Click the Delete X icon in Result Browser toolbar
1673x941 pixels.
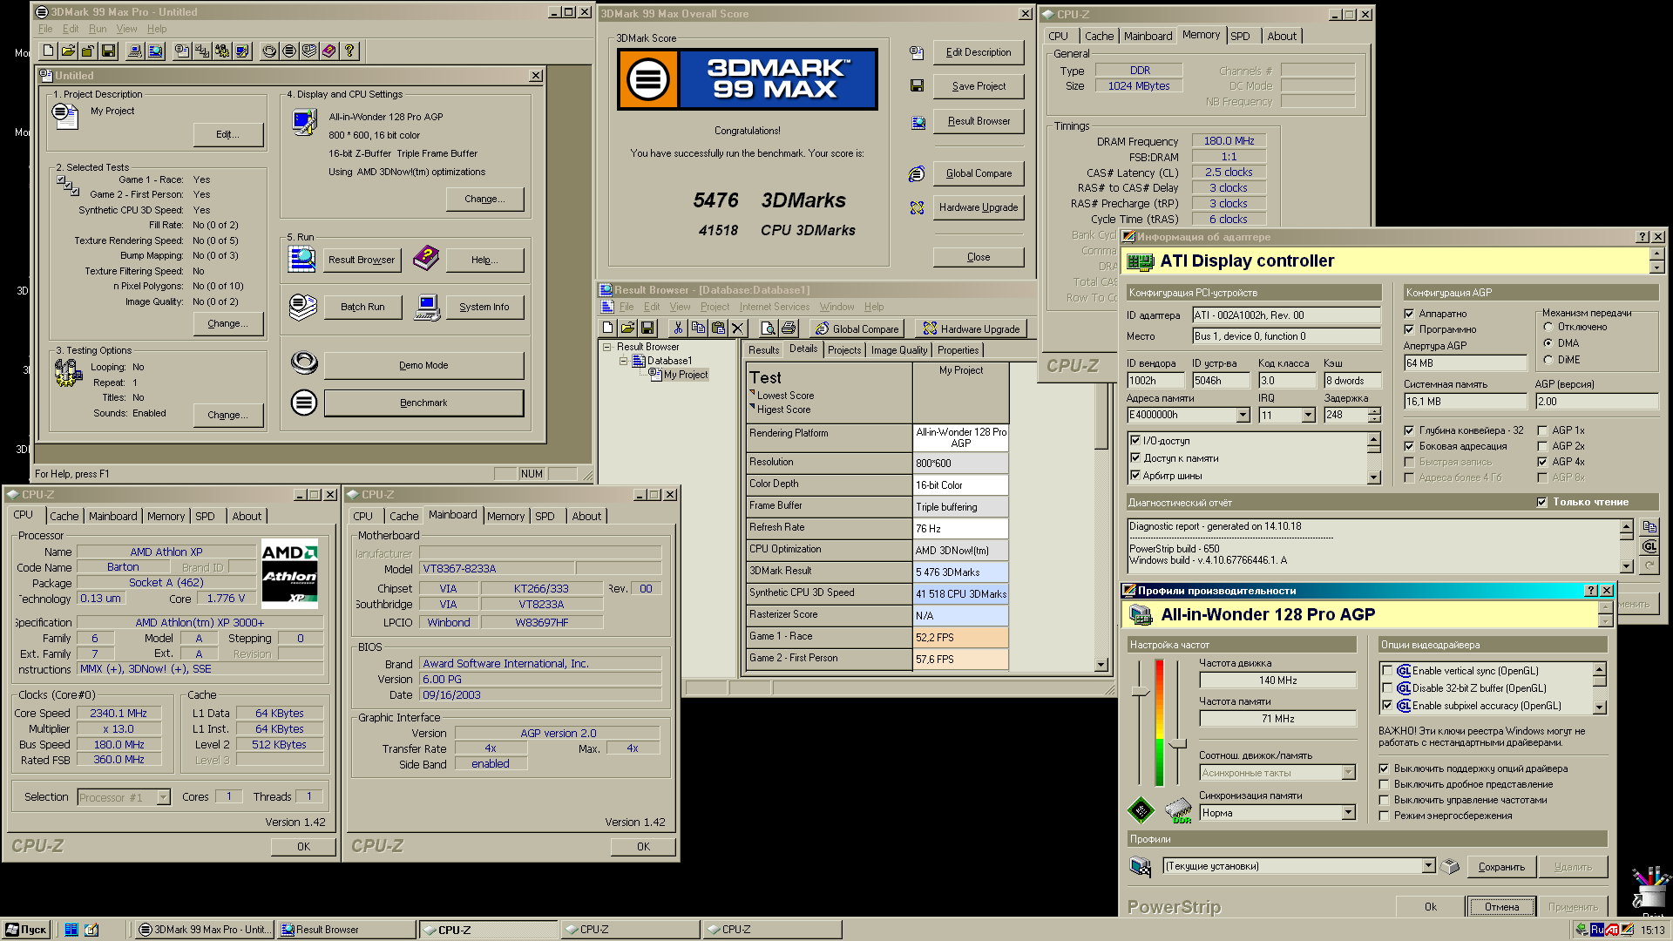(x=738, y=328)
